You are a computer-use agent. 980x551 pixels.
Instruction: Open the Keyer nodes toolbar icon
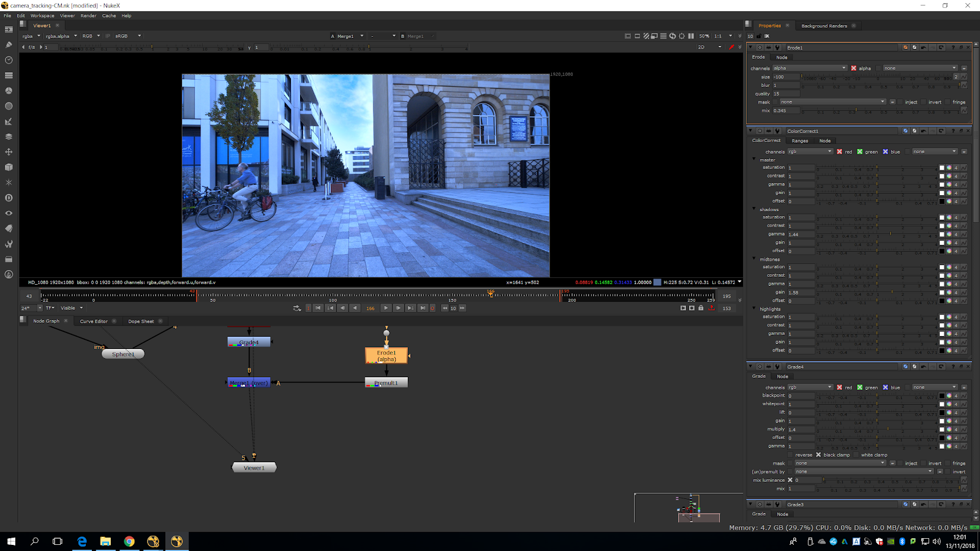9,121
